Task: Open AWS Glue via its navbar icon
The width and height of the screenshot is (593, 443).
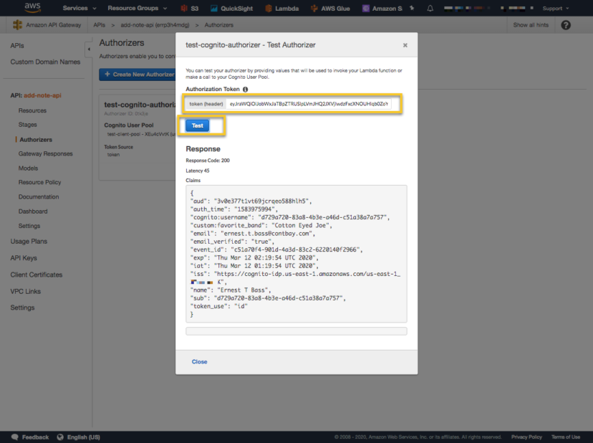Action: point(313,9)
